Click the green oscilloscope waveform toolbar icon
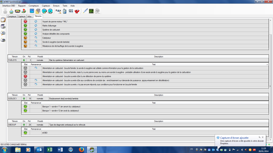The image size is (273, 153). [x=91, y=11]
